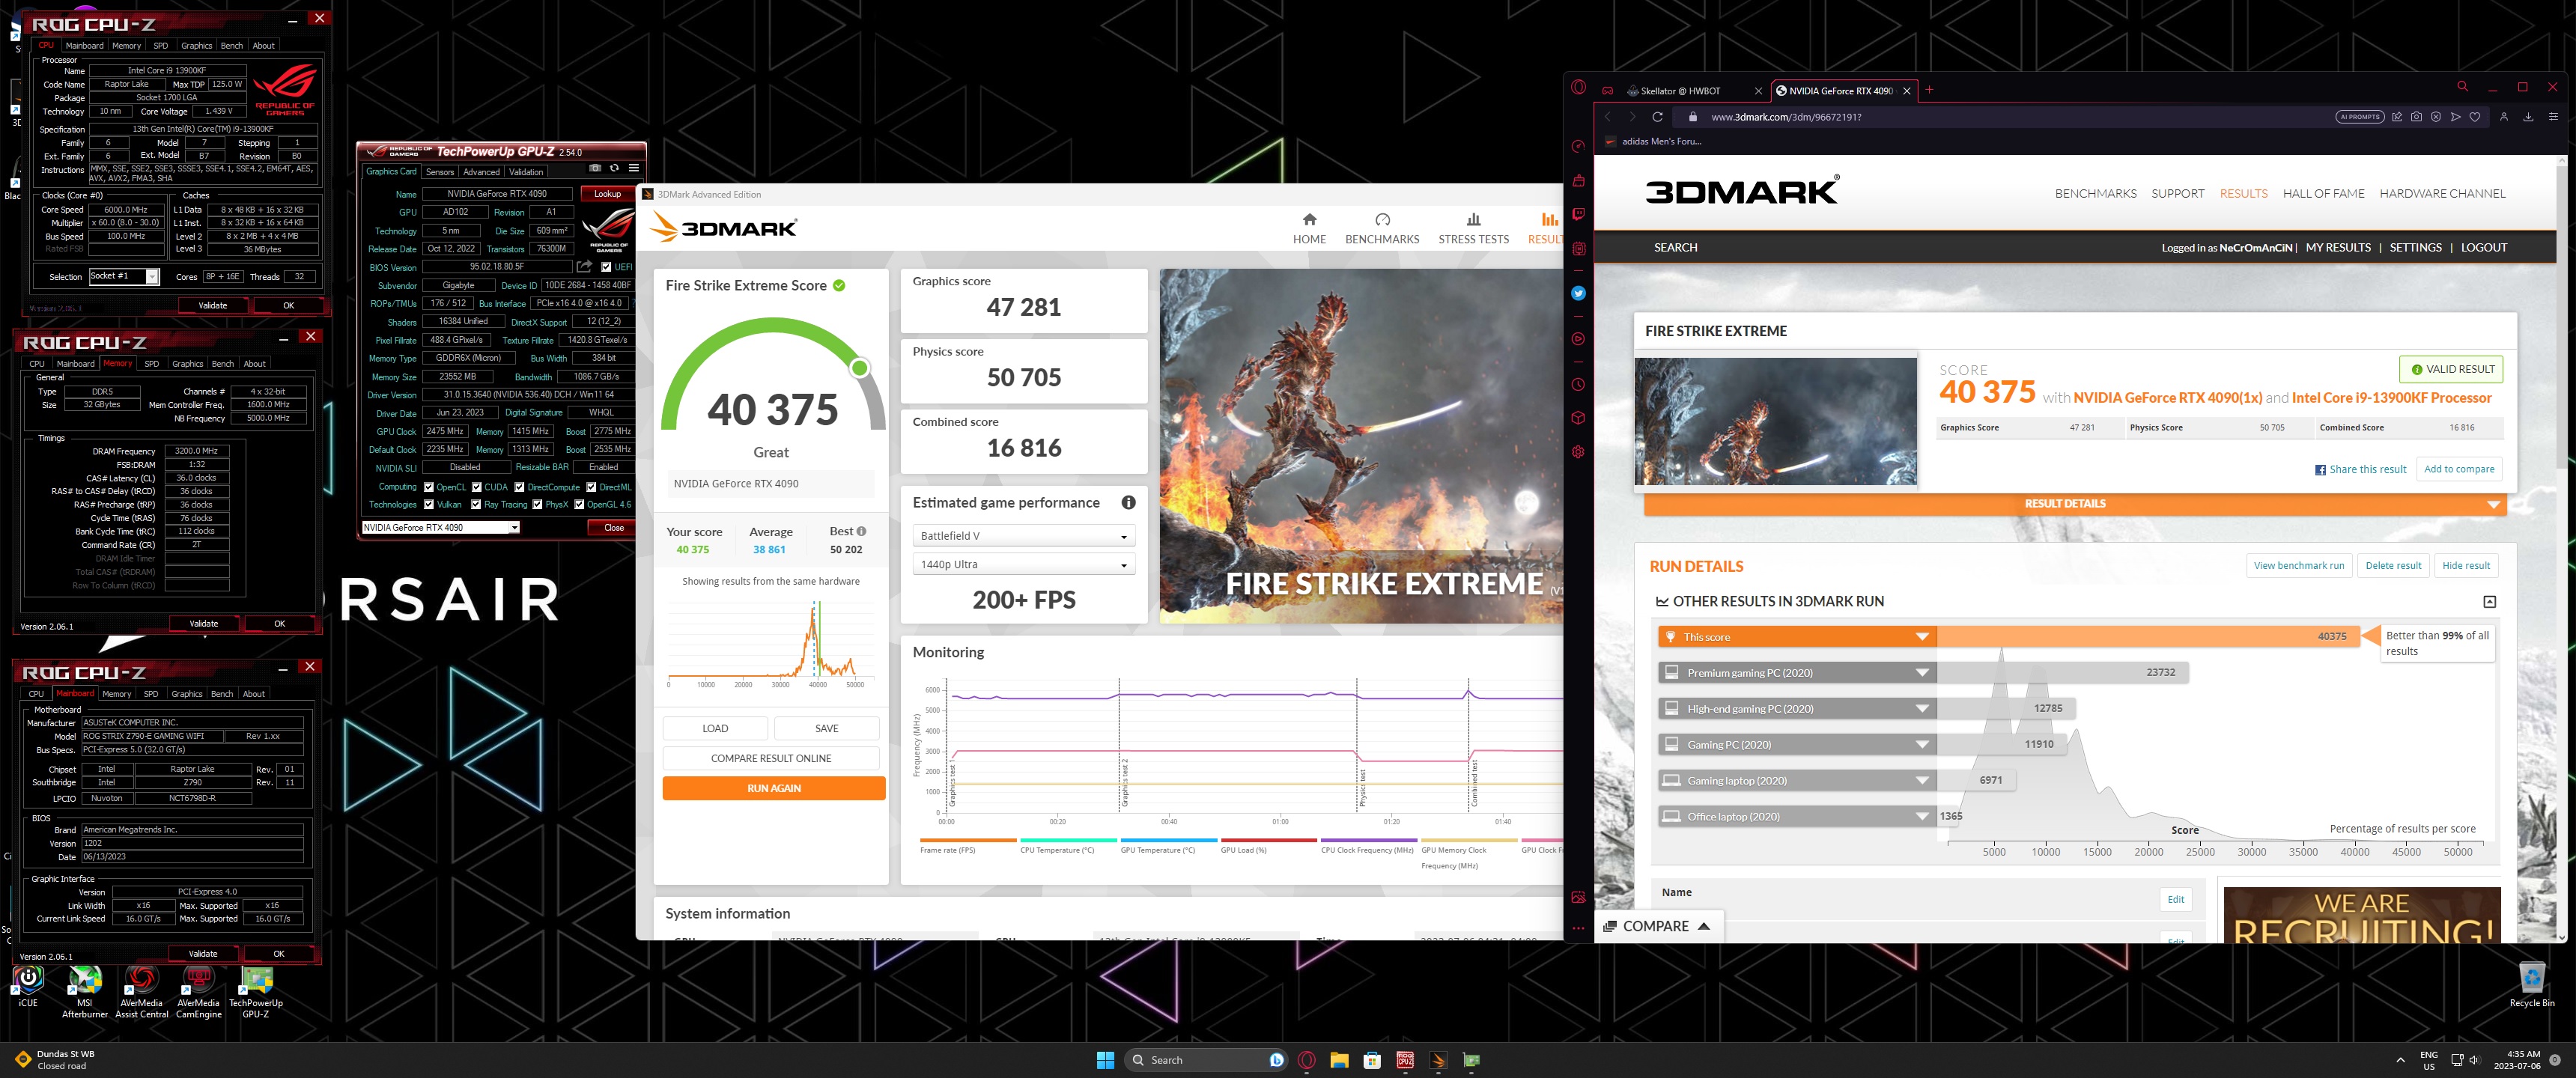
Task: Click Add to compare button
Action: click(2458, 469)
